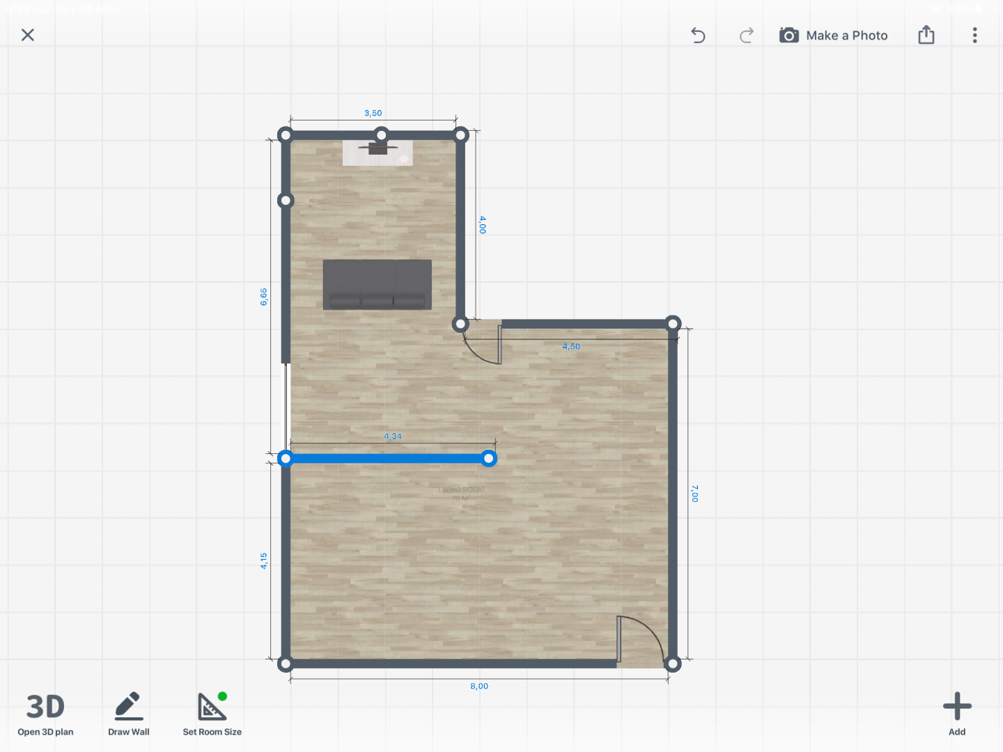Select the Draw Wall pencil tool
This screenshot has width=1003, height=752.
pos(129,714)
